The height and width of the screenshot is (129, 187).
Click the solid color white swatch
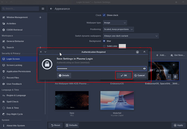point(122,46)
